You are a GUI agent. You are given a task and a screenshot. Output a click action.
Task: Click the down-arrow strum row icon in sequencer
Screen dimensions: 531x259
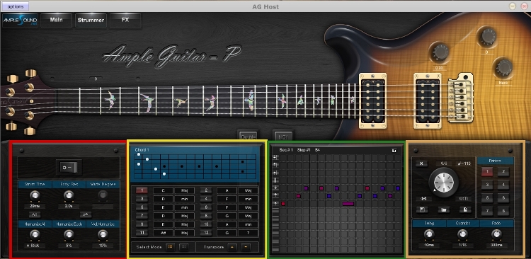point(275,188)
